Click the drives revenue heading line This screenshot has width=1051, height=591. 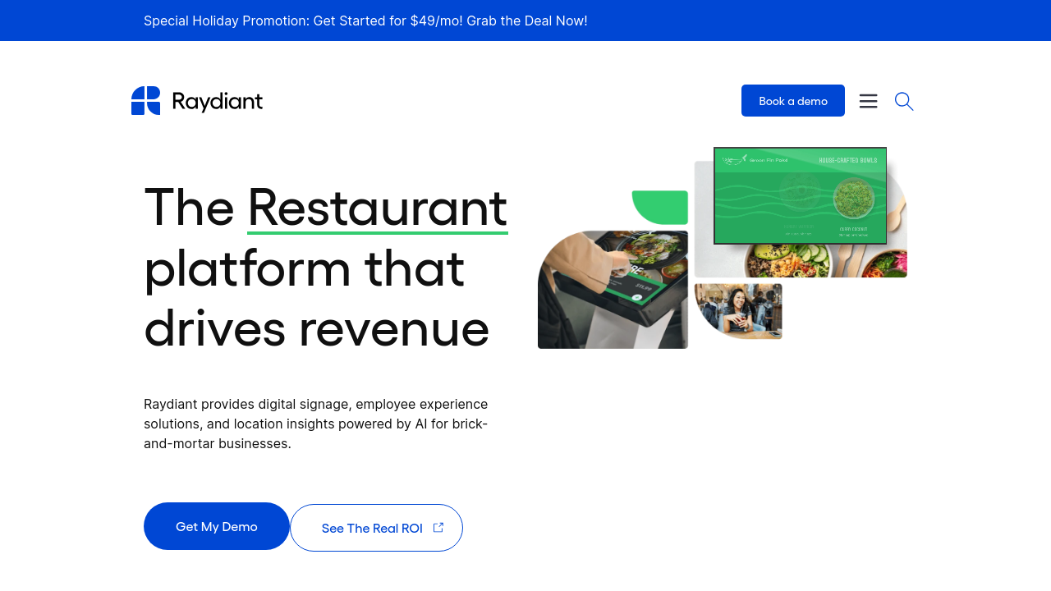(316, 328)
